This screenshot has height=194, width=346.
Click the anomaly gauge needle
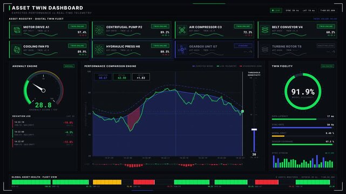[39, 87]
